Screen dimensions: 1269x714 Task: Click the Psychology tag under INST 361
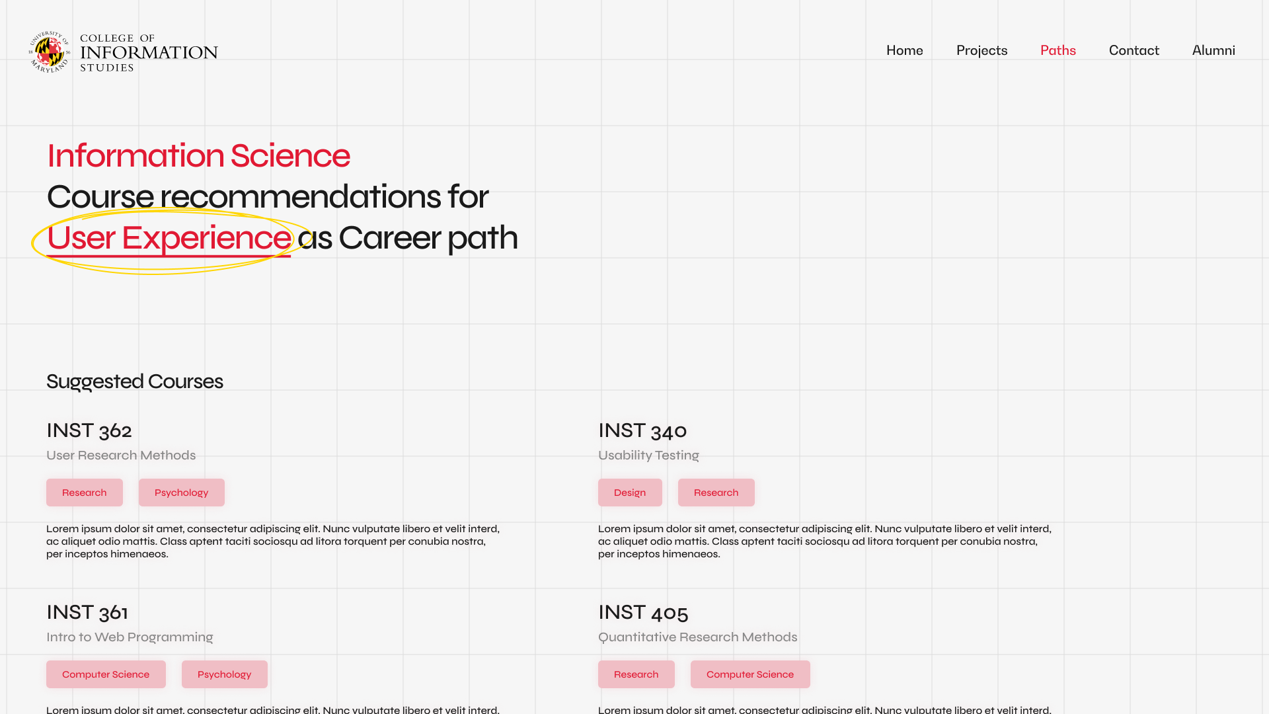click(224, 674)
